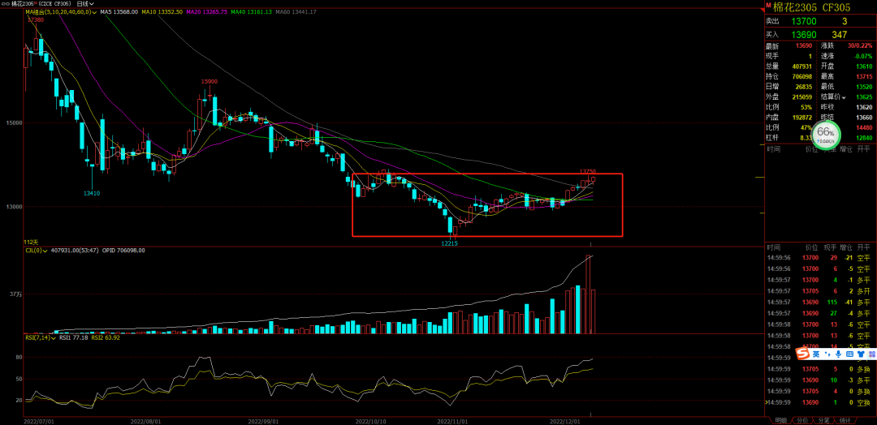Click the MA60 13441.17 legend label
877x425 pixels.
pyautogui.click(x=296, y=11)
